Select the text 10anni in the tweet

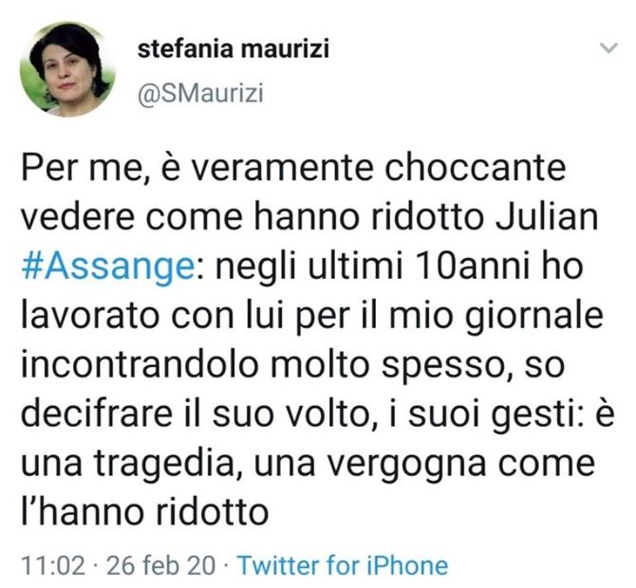click(473, 266)
